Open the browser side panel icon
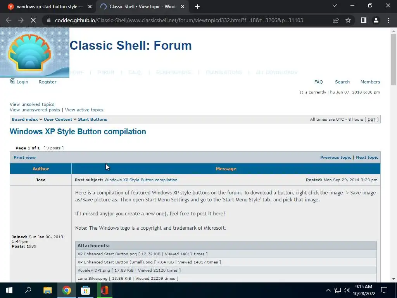 [364, 20]
